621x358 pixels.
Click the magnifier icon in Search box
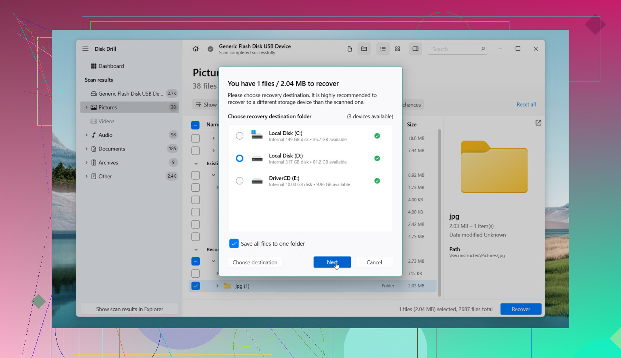click(483, 49)
